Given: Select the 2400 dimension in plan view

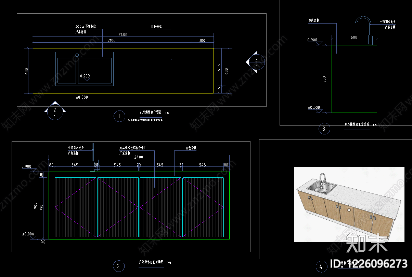Looking at the screenshot, I should [x=123, y=34].
